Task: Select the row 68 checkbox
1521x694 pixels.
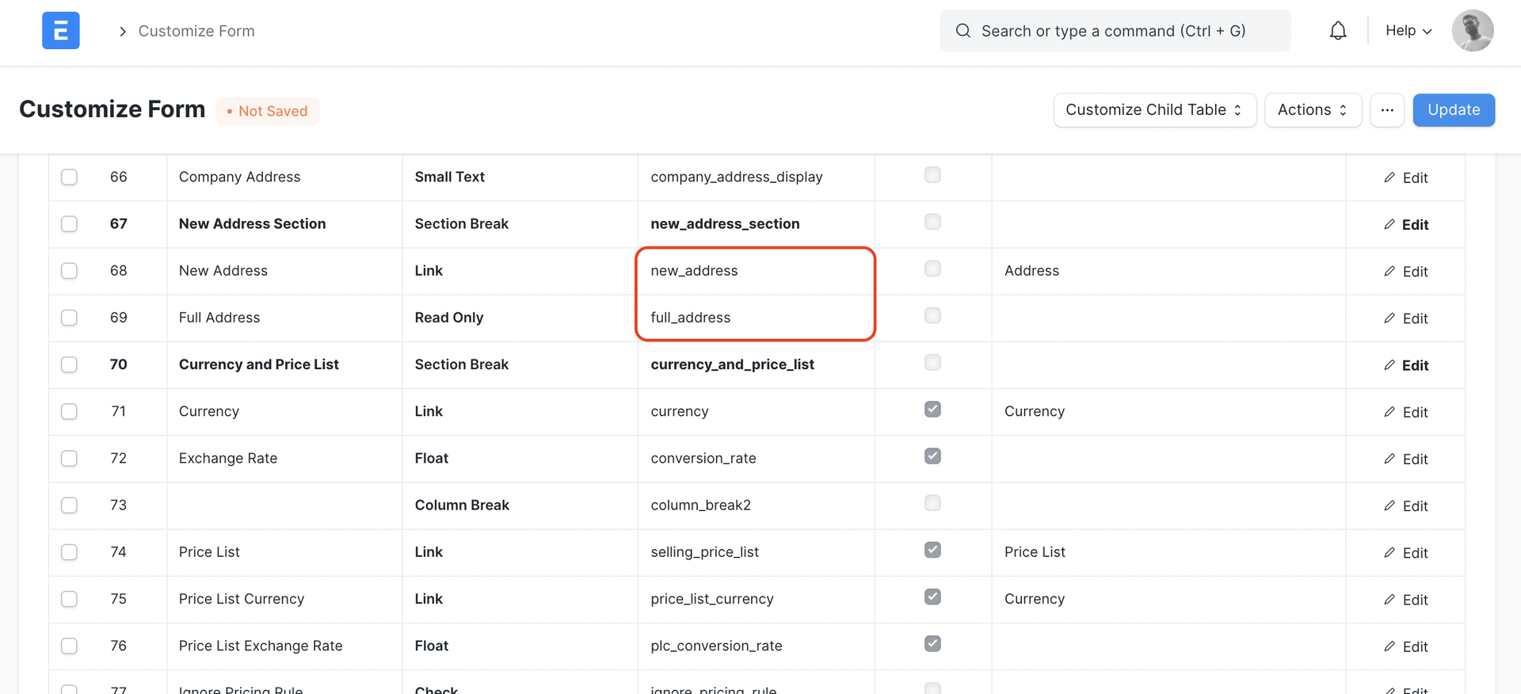Action: point(70,271)
